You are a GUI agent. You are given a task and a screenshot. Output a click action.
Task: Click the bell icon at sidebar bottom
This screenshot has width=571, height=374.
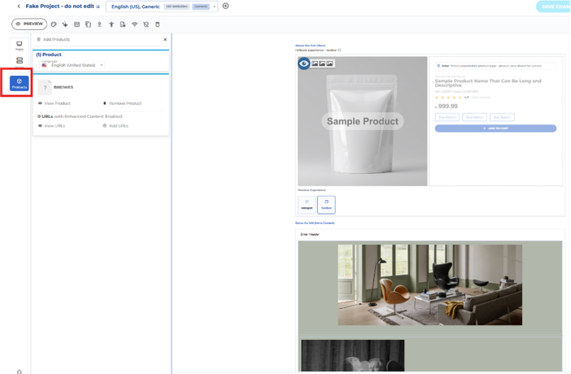click(x=20, y=372)
